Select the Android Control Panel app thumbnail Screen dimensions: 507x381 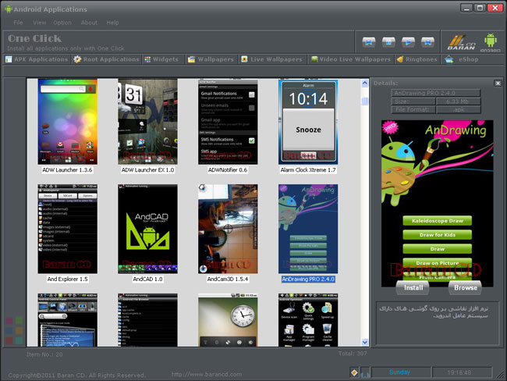68,320
